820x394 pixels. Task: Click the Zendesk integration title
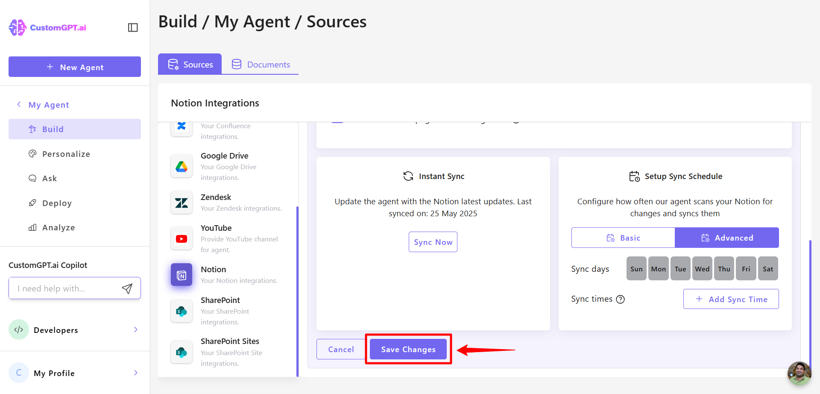216,197
